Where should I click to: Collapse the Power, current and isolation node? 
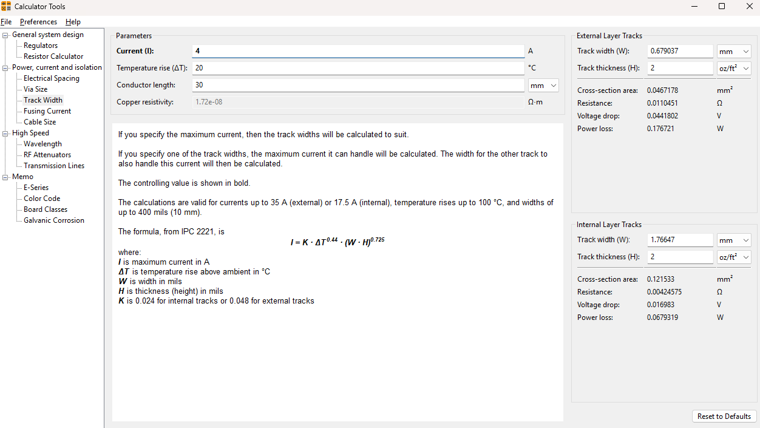(x=6, y=67)
